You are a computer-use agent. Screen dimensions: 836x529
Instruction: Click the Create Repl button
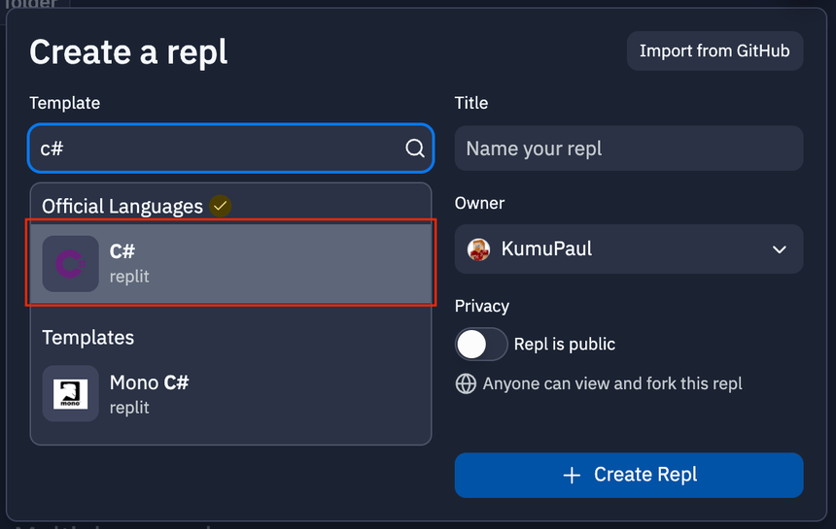click(628, 475)
